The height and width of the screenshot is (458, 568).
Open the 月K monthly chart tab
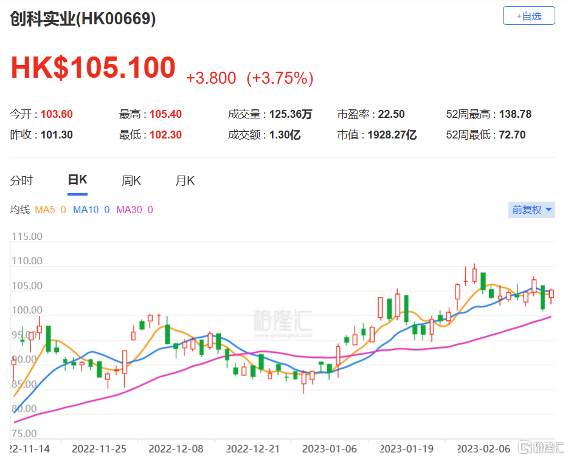185,180
